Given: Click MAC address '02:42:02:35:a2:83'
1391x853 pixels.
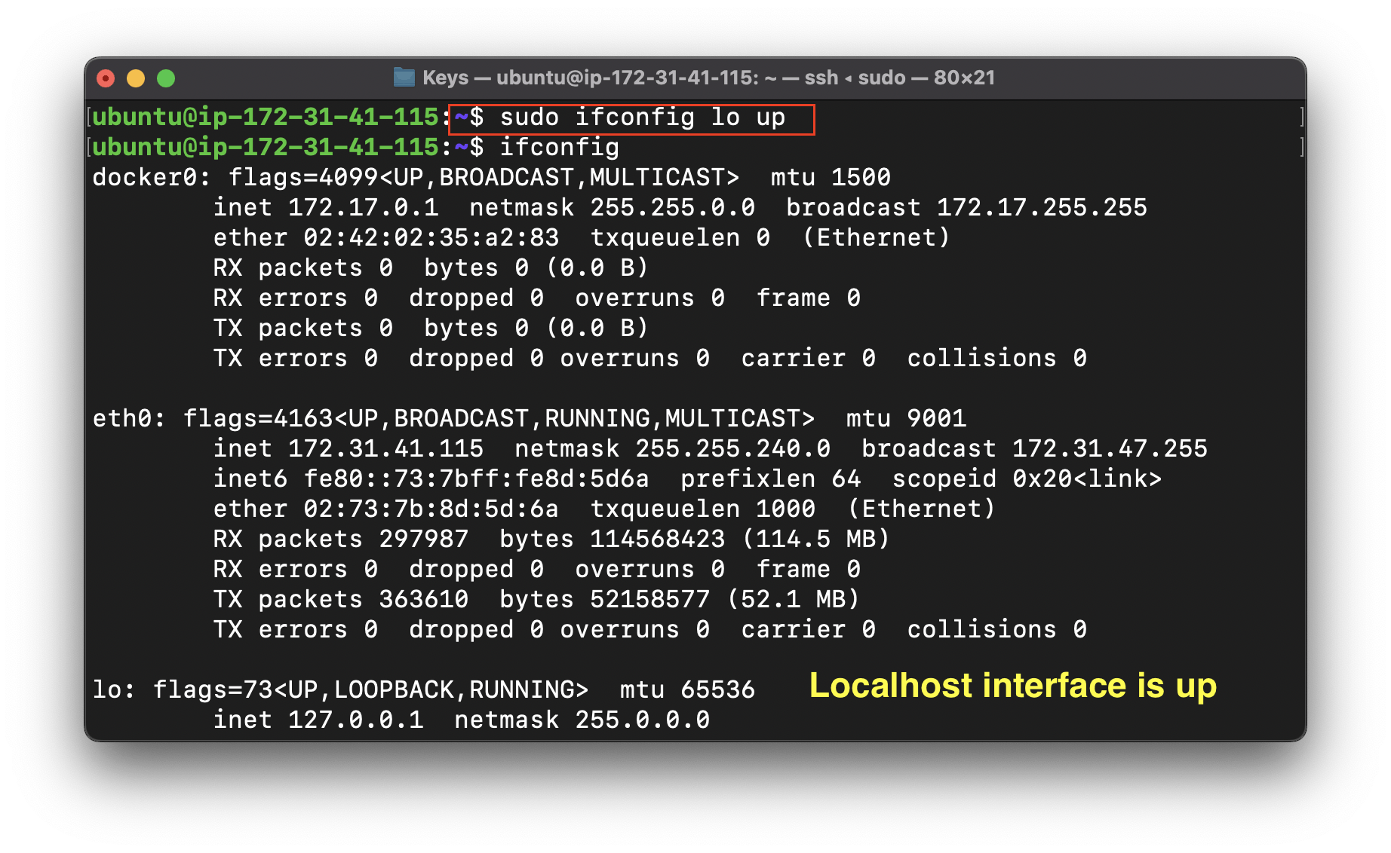Looking at the screenshot, I should 431,238.
